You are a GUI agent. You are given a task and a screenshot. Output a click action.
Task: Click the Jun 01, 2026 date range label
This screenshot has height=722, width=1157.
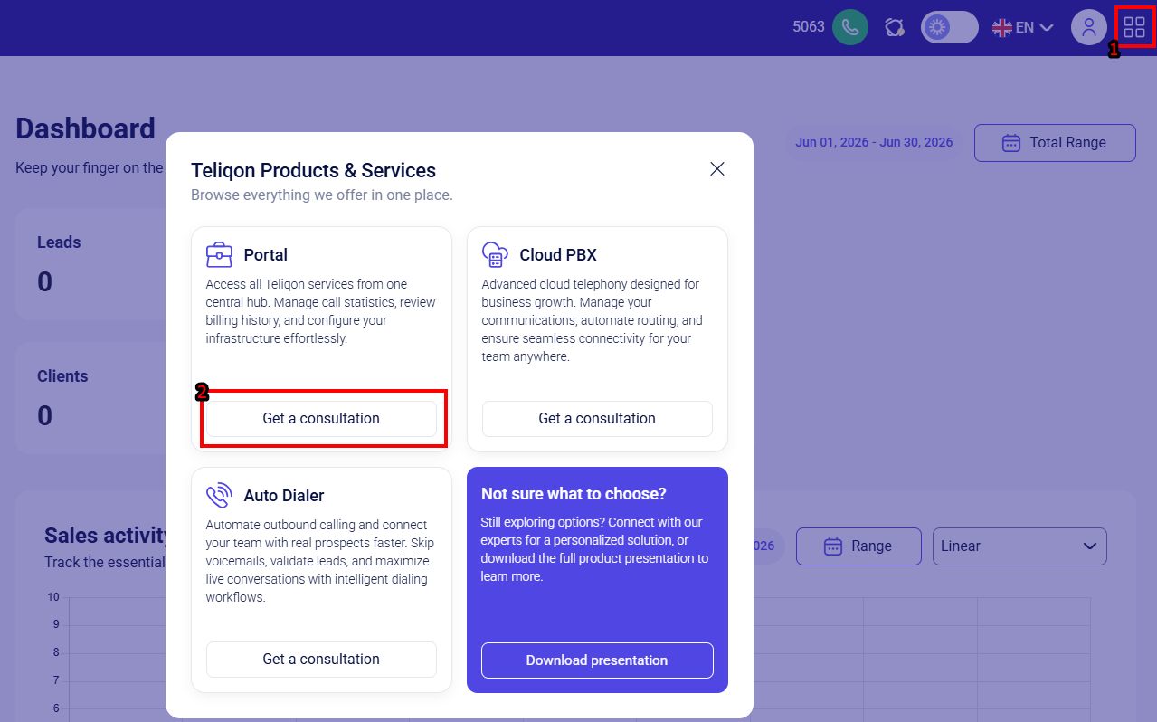tap(874, 143)
